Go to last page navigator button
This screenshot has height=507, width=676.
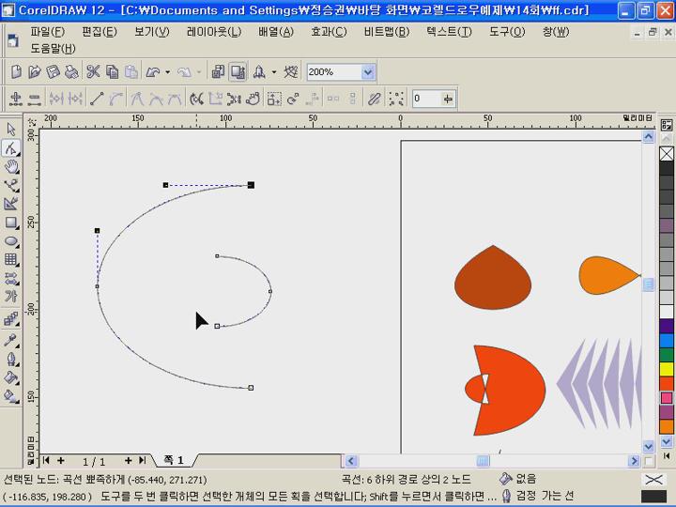143,460
